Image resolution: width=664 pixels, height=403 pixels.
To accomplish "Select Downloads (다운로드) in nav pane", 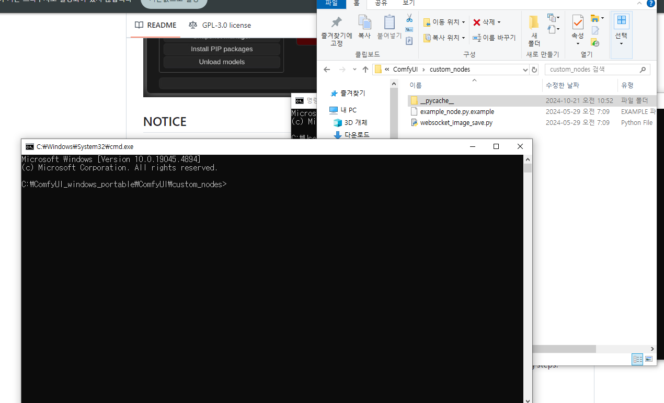I will 351,135.
